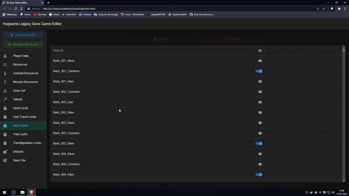The image size is (349, 196).
Task: Click the Transfiguration Locks padlock icon
Action: tap(5, 143)
